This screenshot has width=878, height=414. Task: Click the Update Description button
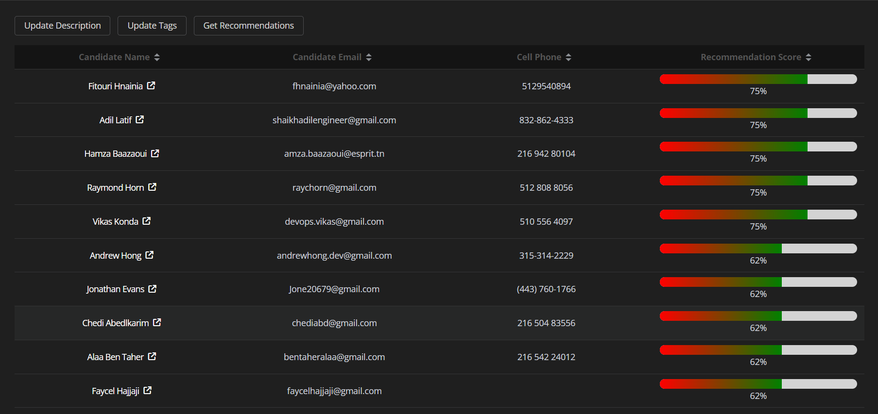click(x=63, y=26)
